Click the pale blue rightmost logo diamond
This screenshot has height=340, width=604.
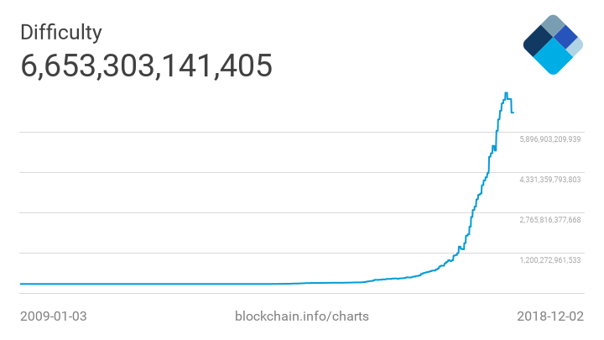click(575, 47)
